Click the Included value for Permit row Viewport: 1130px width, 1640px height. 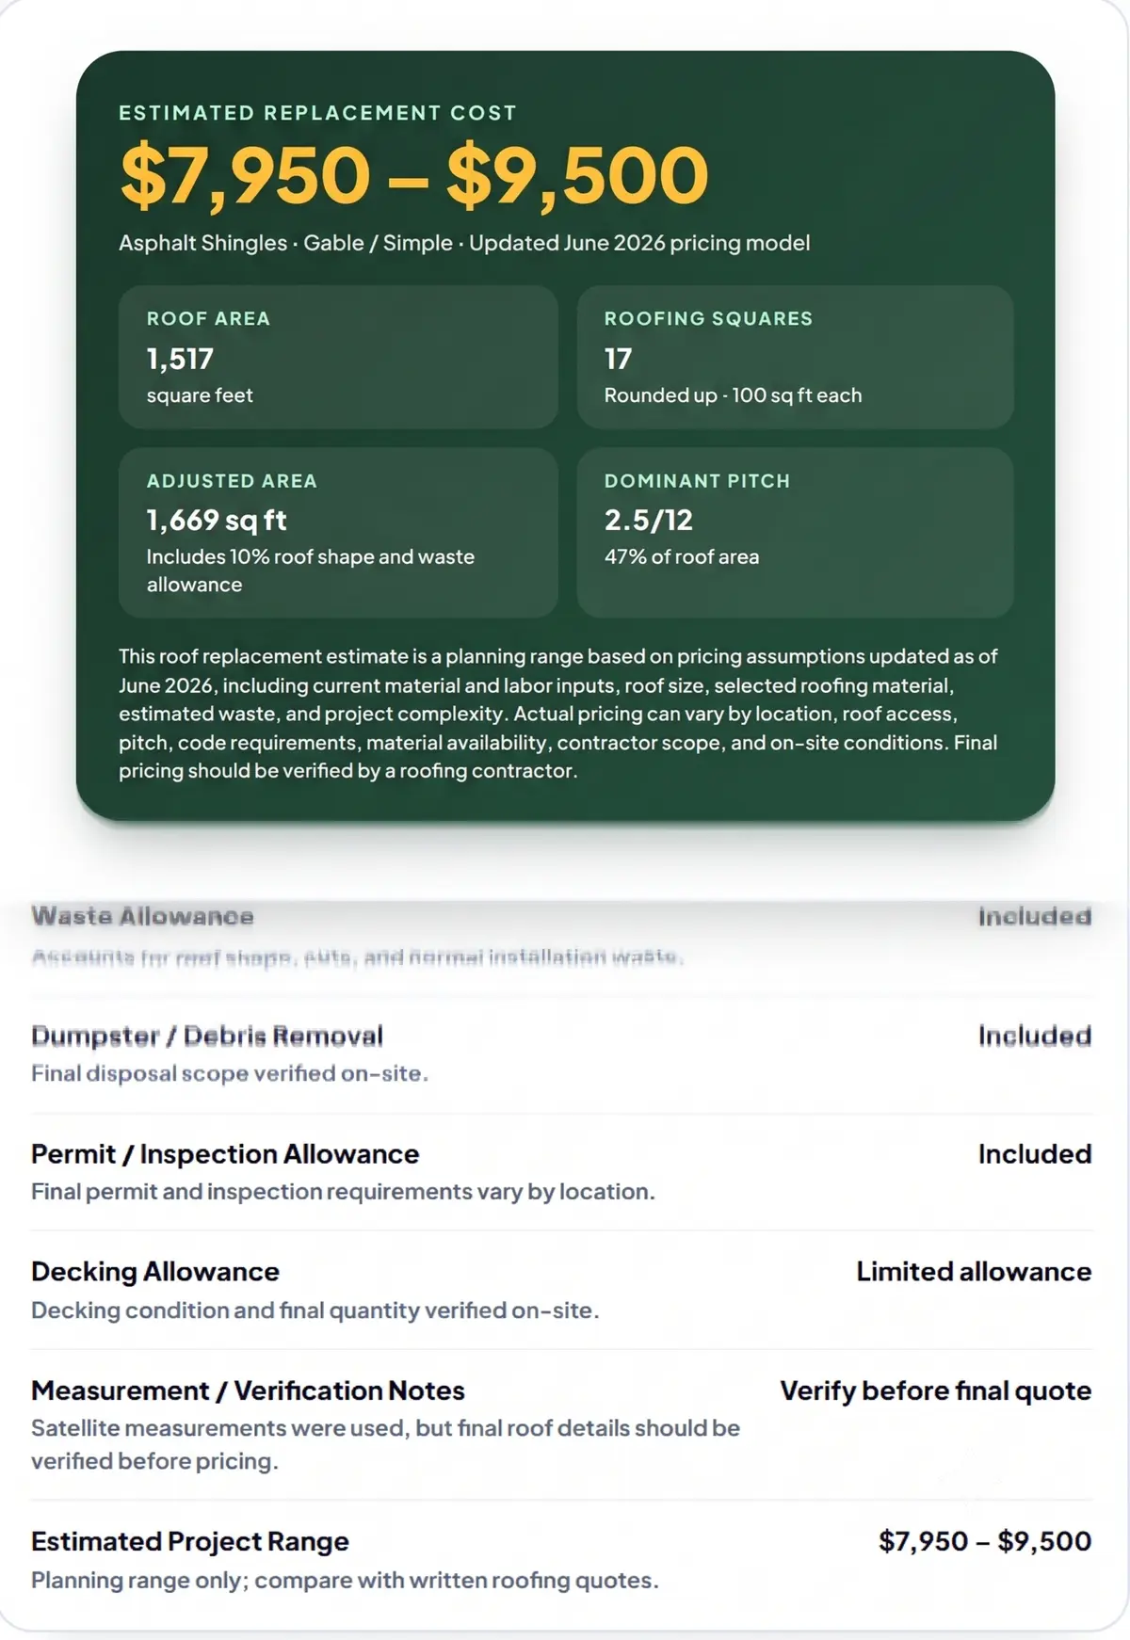(x=1035, y=1154)
